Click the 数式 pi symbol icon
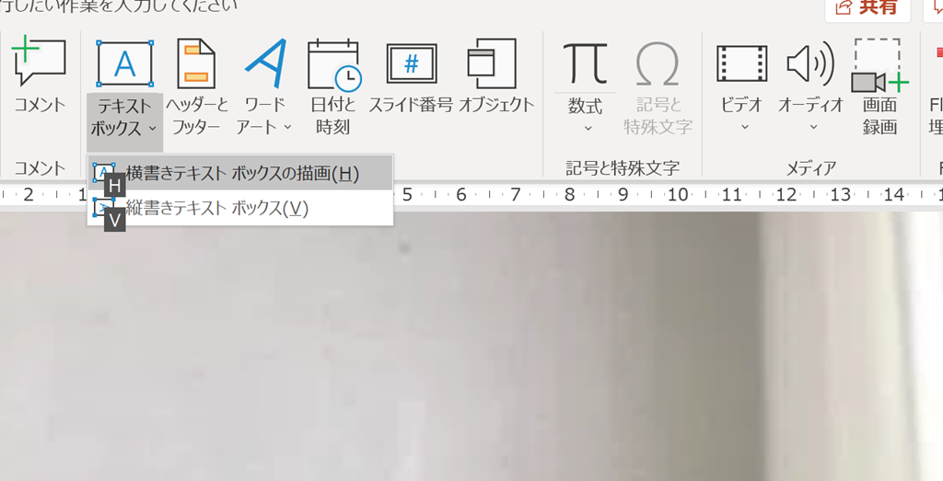The image size is (943, 481). pyautogui.click(x=585, y=63)
